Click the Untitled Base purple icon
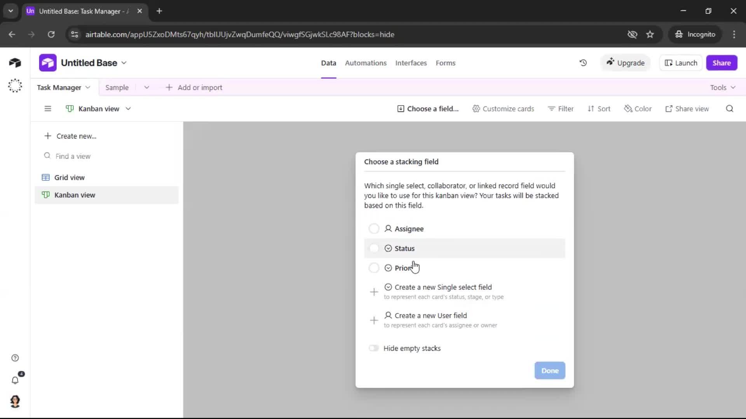Viewport: 746px width, 419px height. 48,63
